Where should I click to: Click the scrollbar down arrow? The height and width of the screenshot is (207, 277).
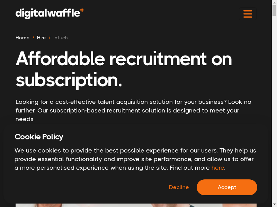tap(274, 205)
